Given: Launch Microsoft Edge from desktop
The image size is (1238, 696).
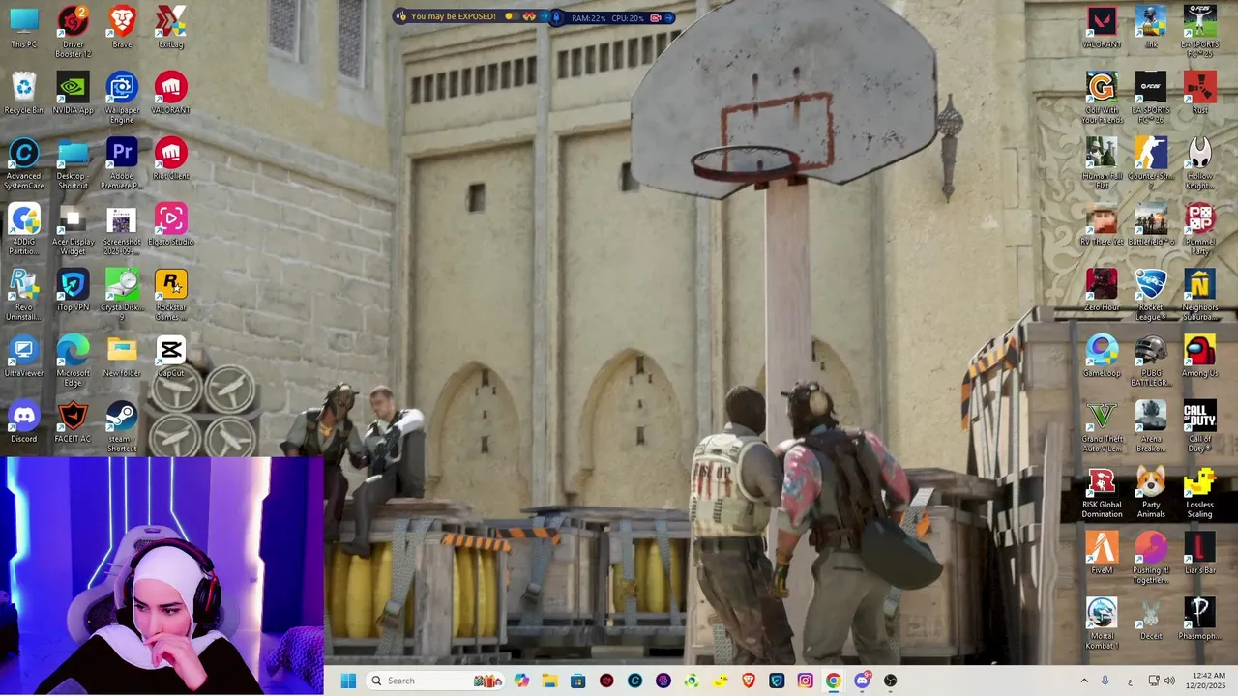Looking at the screenshot, I should 73,361.
